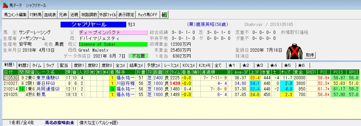Open 外部ファイル button

[x=108, y=15]
